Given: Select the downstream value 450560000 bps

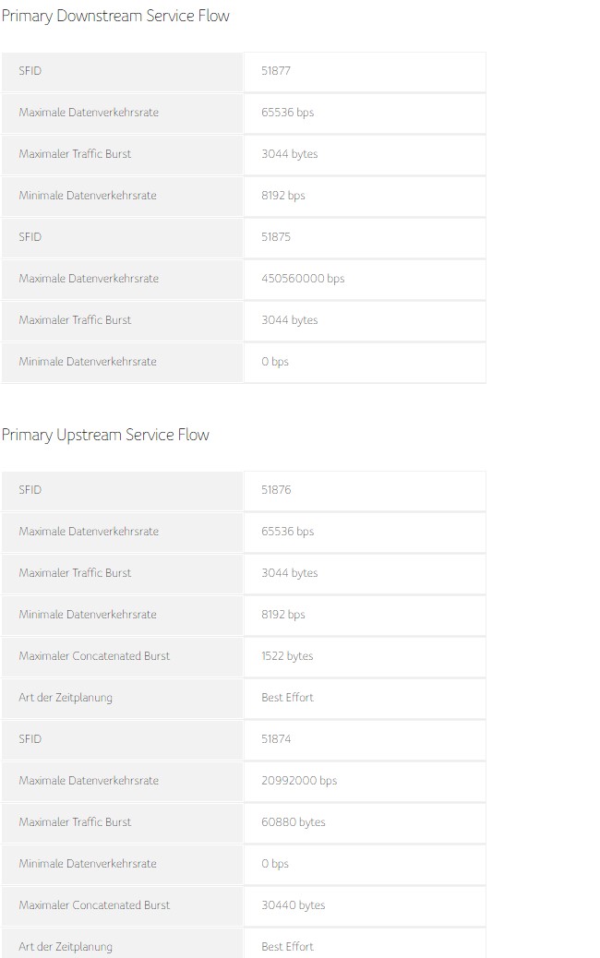Looking at the screenshot, I should tap(303, 279).
